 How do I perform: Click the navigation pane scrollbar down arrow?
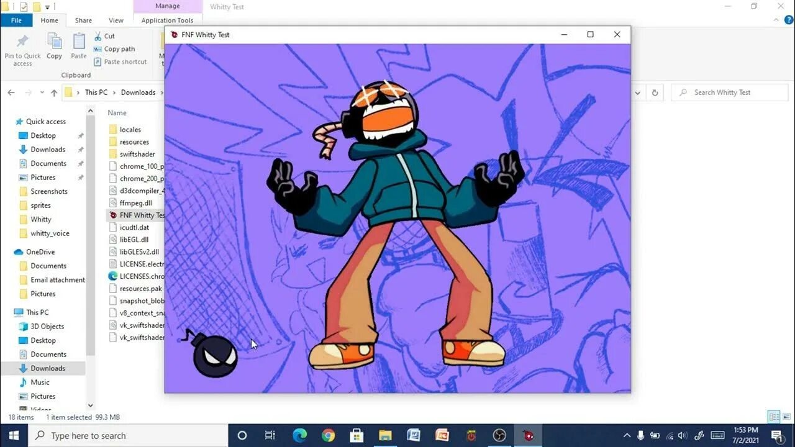pos(91,405)
